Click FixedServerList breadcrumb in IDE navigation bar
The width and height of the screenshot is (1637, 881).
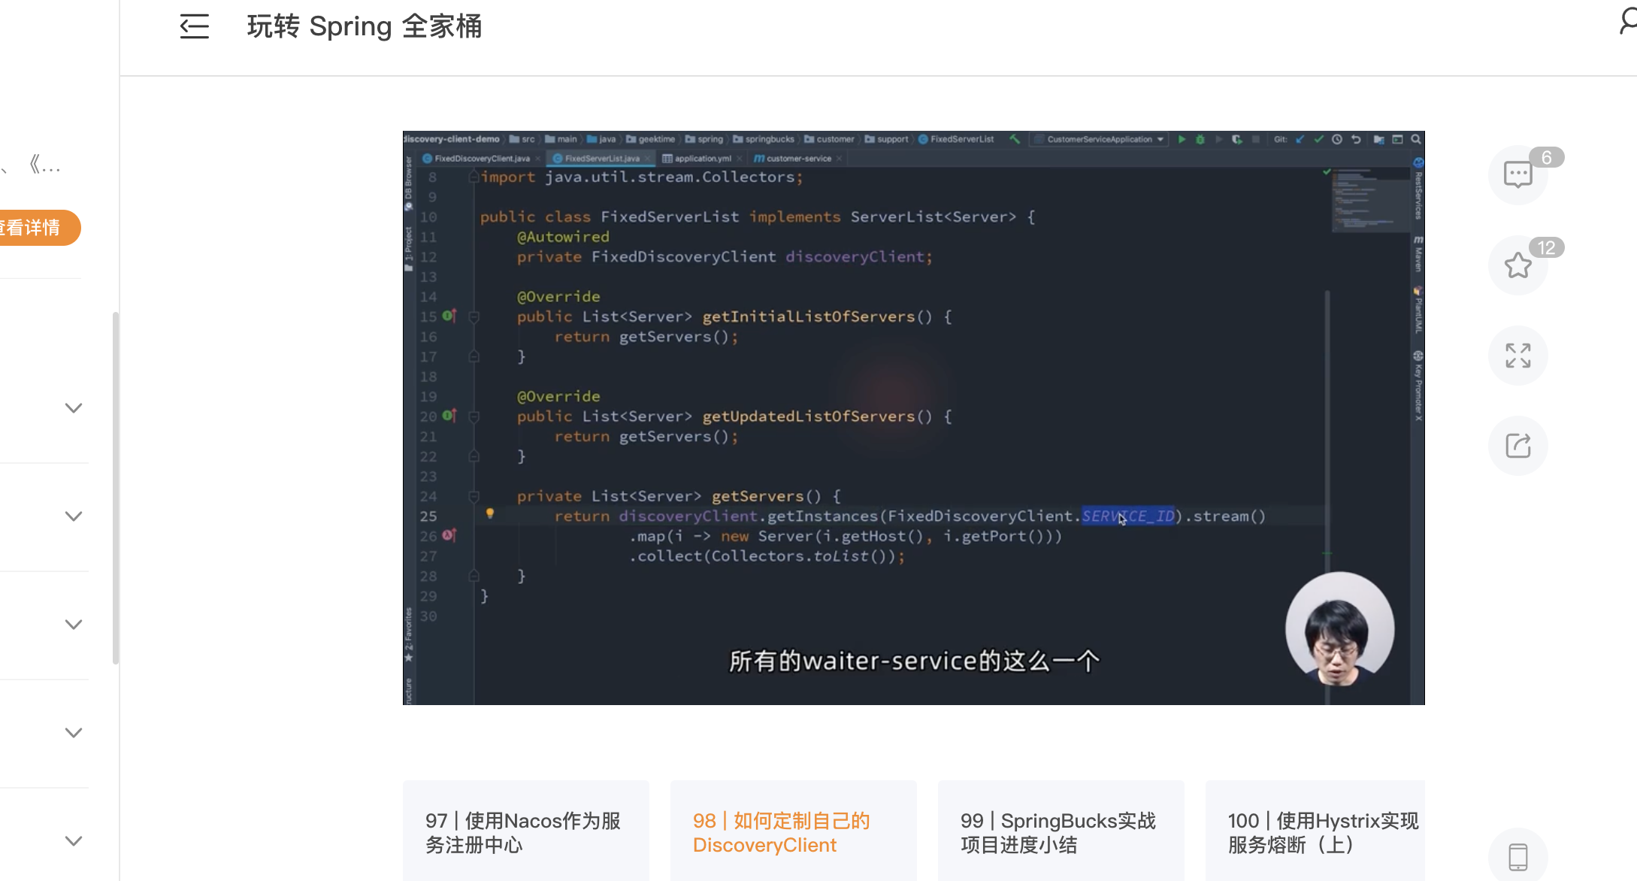[x=956, y=139]
